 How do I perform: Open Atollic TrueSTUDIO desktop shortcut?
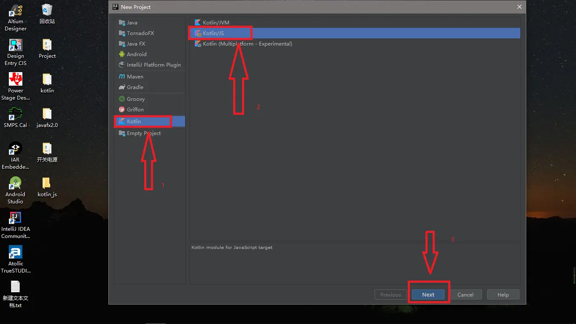tap(16, 260)
